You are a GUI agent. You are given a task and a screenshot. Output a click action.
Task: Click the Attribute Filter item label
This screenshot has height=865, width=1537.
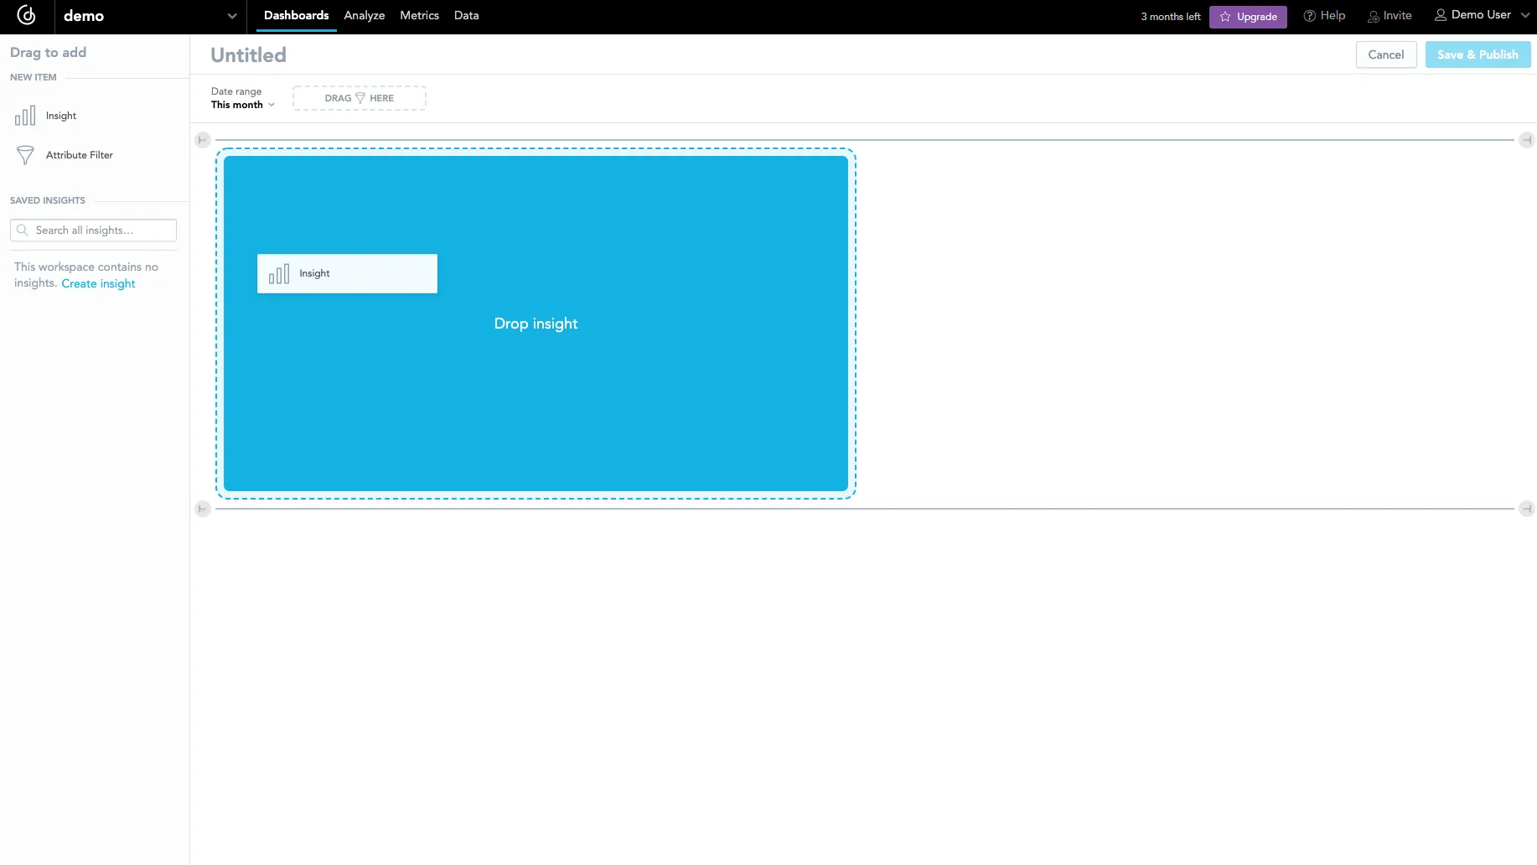80,155
